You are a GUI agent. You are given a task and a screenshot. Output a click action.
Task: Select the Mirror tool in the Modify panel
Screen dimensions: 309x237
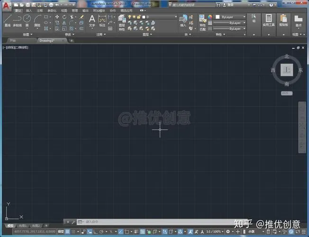64,23
